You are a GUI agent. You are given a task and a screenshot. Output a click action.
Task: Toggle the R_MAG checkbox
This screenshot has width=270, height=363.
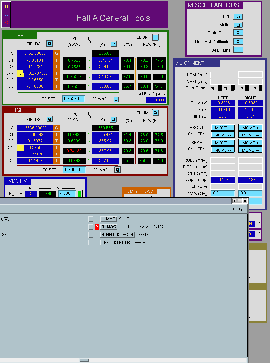tap(91, 227)
